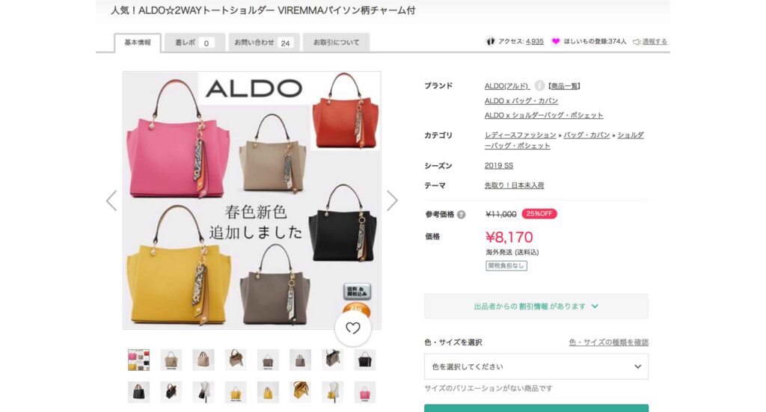Open 色・サイズの種類を確認 link

(x=609, y=342)
